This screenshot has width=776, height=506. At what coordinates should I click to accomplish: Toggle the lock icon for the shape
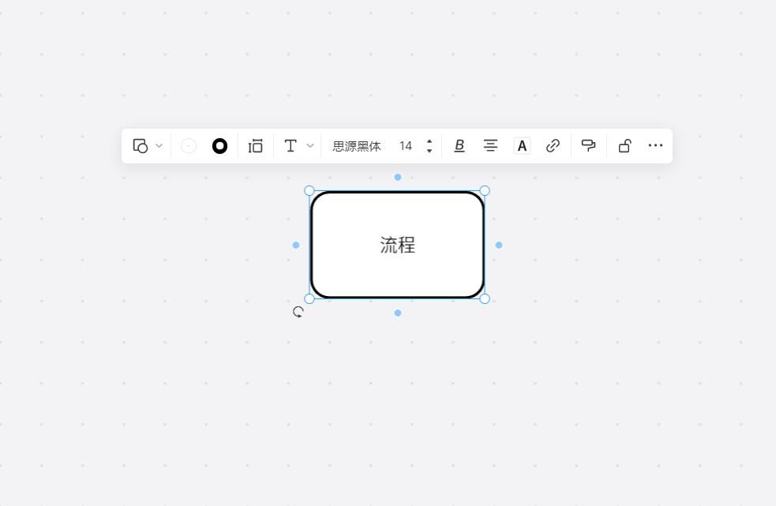(x=624, y=145)
